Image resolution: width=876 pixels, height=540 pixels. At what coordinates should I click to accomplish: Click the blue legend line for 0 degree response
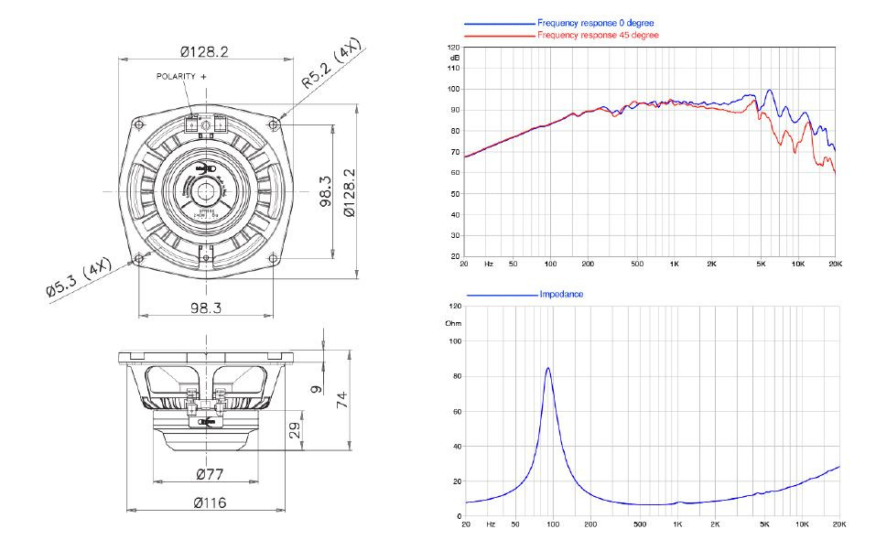[500, 24]
